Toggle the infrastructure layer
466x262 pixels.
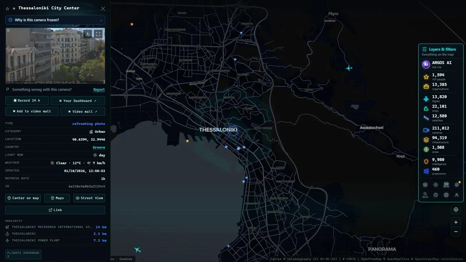[441, 140]
